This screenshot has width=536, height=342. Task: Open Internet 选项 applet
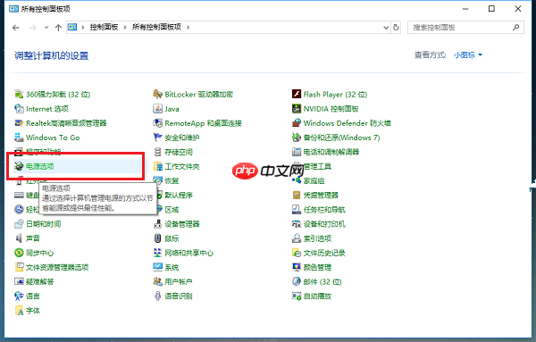[41, 109]
